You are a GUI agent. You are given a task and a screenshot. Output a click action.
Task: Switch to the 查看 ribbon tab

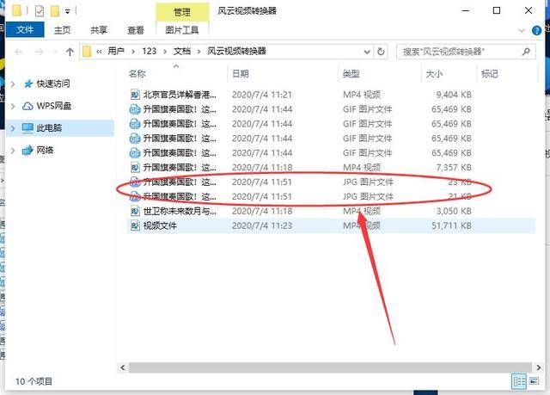pyautogui.click(x=136, y=30)
